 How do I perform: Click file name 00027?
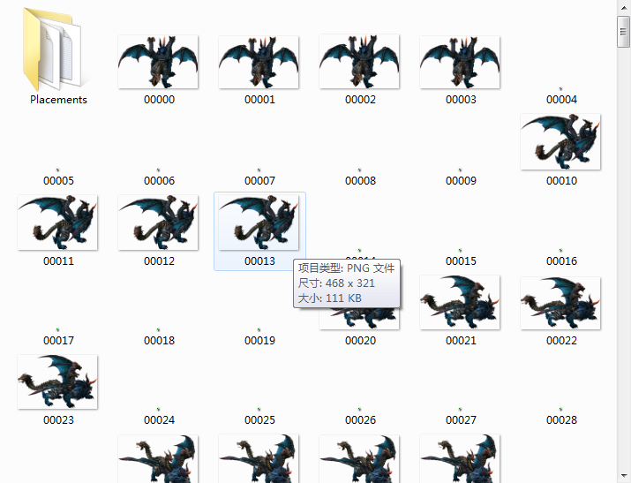[x=461, y=419]
